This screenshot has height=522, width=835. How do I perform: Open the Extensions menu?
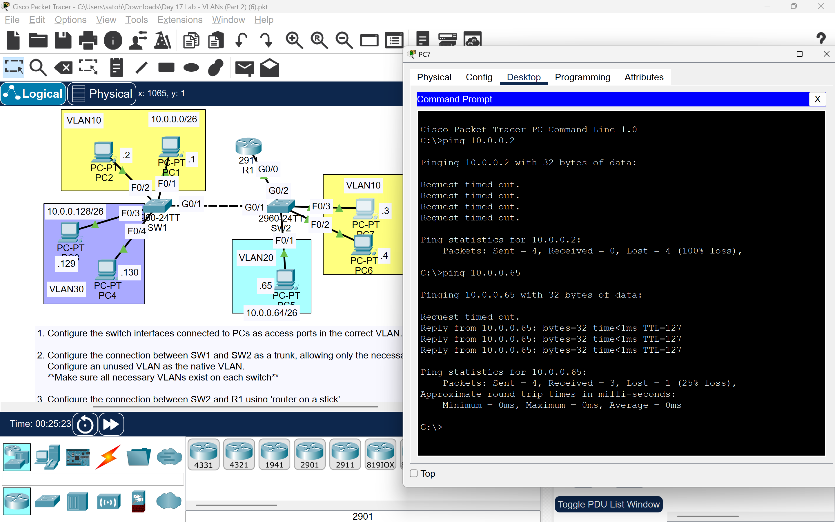point(180,20)
